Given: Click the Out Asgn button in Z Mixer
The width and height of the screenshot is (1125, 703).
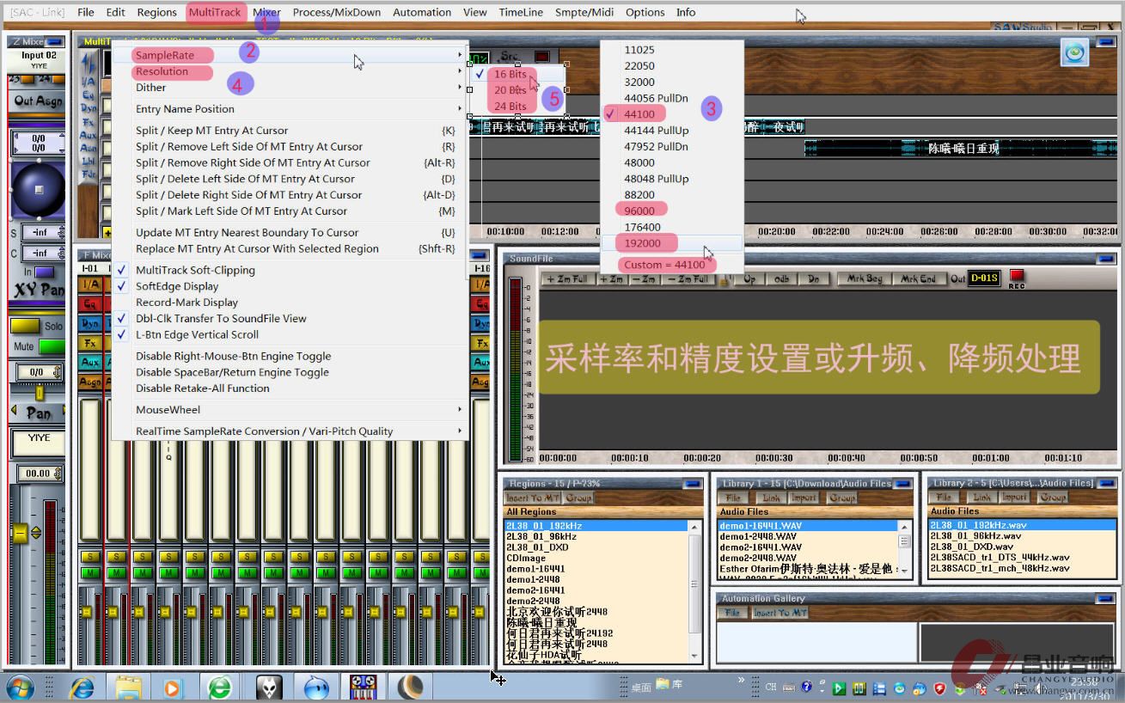Looking at the screenshot, I should click(38, 101).
